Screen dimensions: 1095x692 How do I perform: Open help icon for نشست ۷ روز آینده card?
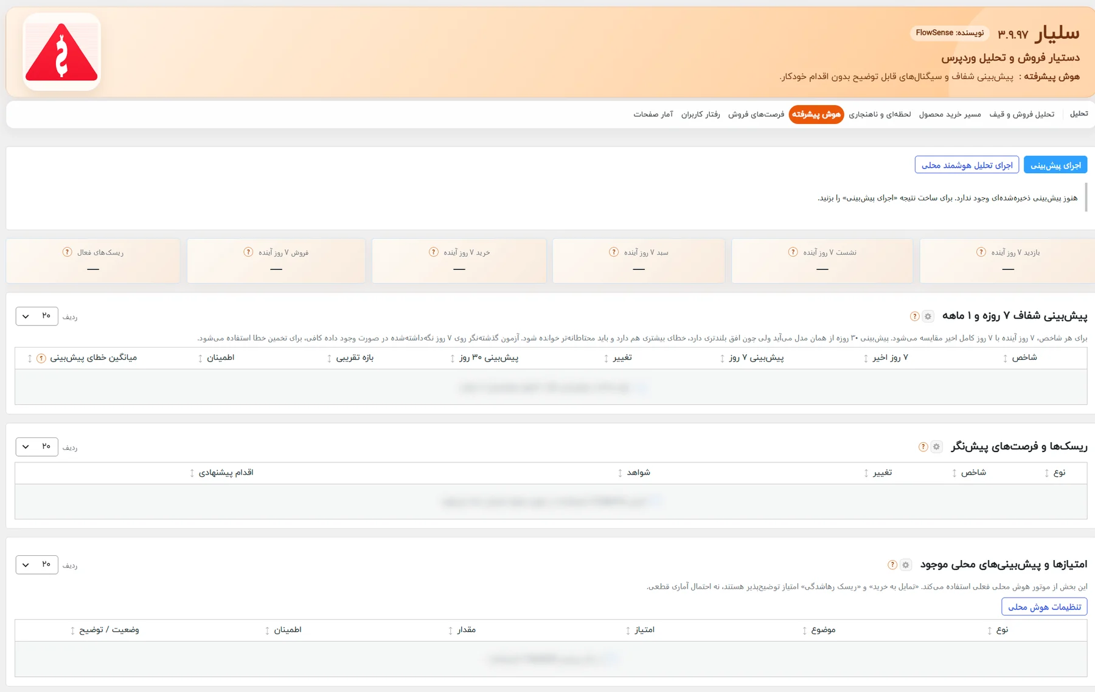(x=793, y=252)
